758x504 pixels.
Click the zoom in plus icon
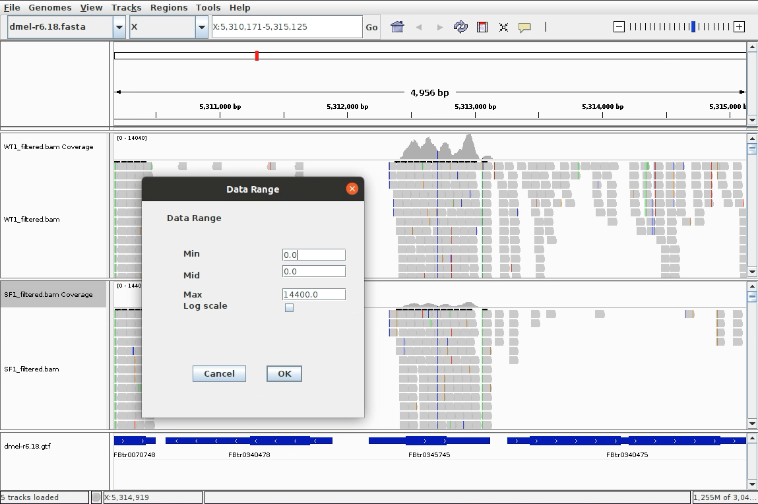[x=739, y=27]
